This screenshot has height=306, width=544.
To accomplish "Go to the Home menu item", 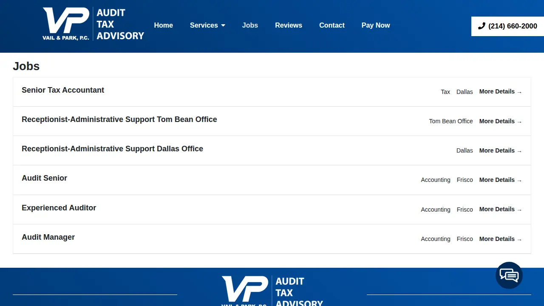I will pyautogui.click(x=163, y=25).
